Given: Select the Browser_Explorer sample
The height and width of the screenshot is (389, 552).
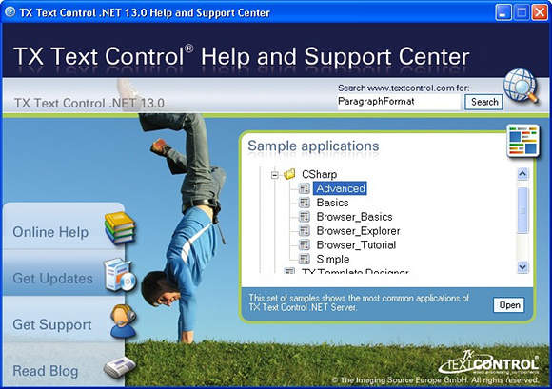Looking at the screenshot, I should [x=358, y=230].
